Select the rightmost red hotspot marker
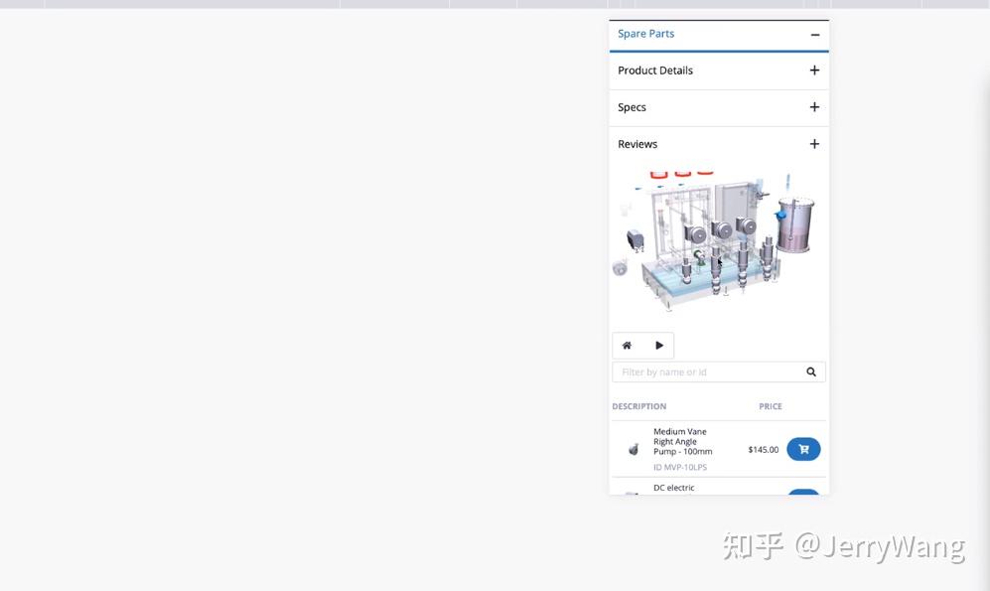This screenshot has height=591, width=990. 705,171
